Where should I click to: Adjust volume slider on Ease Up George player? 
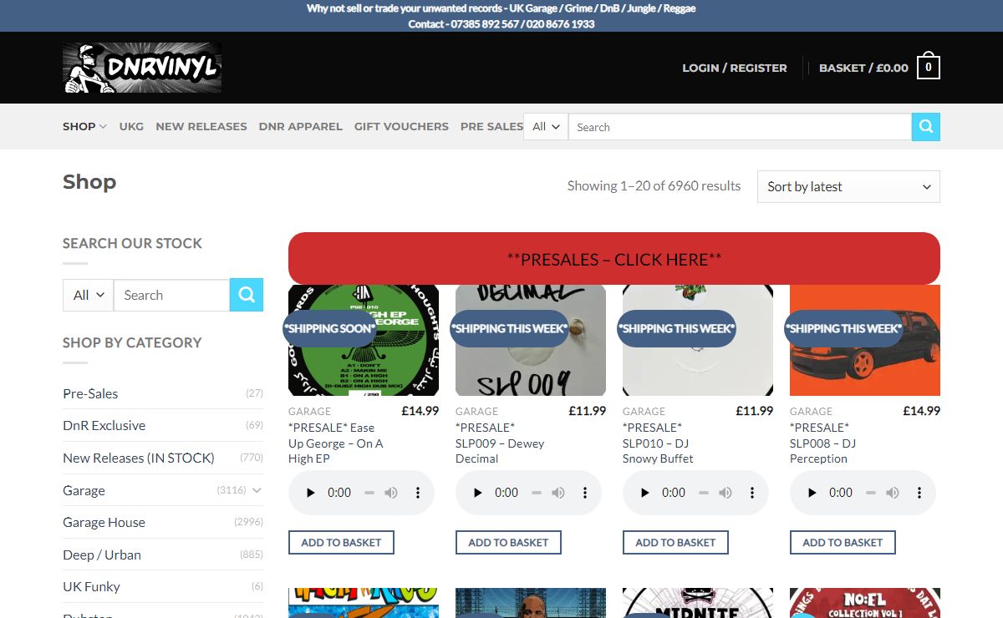(x=369, y=493)
